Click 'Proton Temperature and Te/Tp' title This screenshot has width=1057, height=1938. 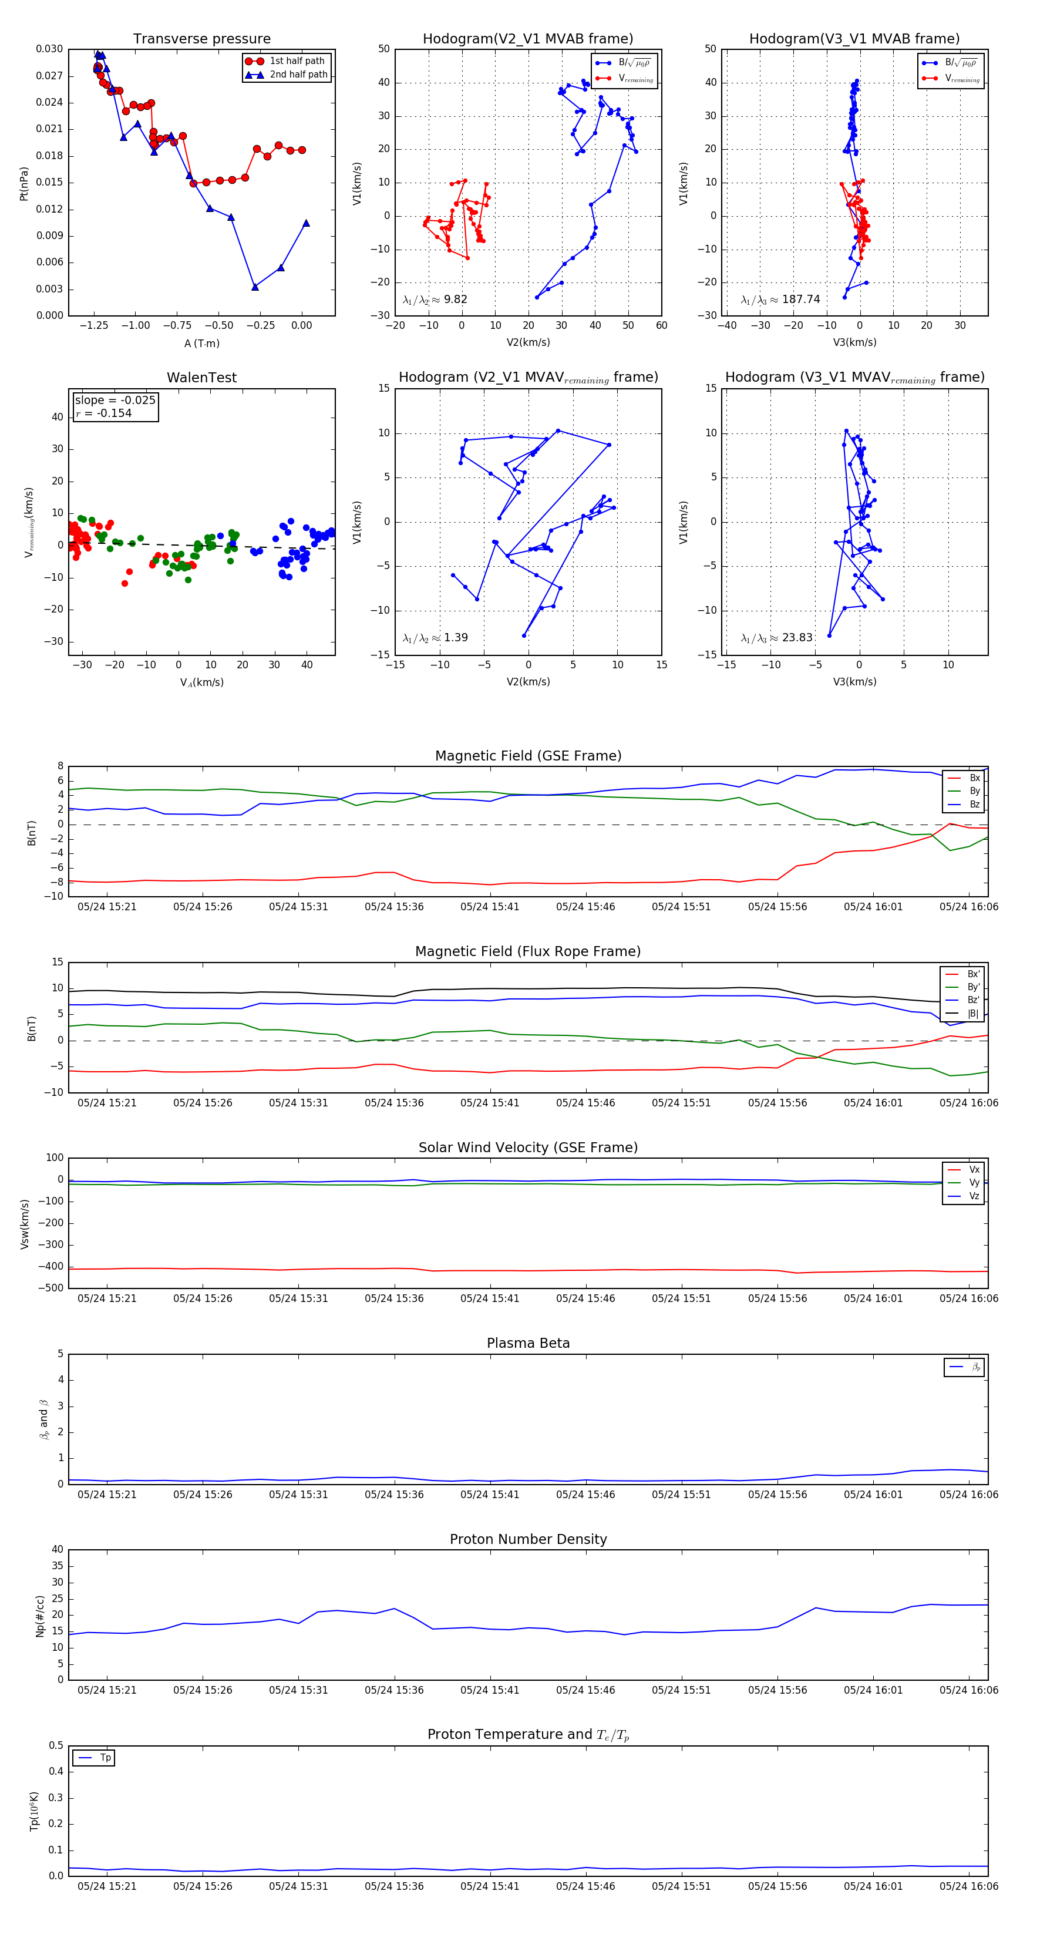click(x=528, y=1735)
